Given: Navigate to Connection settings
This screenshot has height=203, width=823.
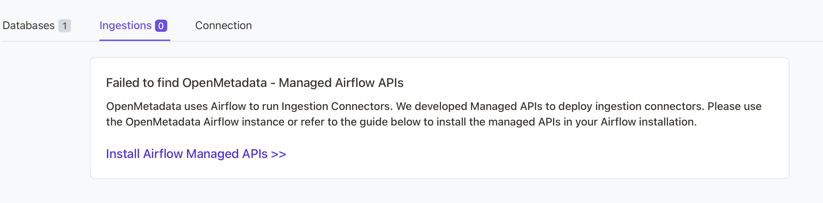Looking at the screenshot, I should 223,25.
